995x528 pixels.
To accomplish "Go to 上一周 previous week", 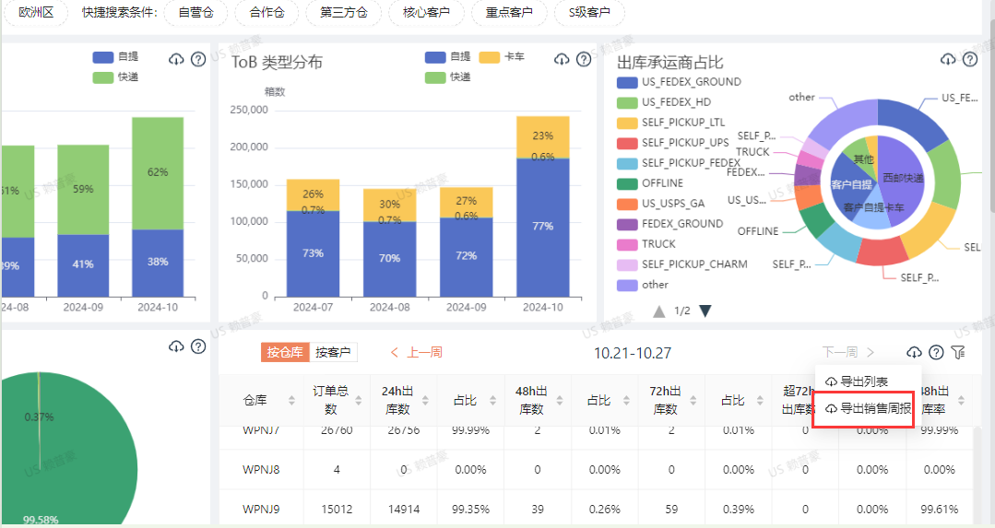I will [417, 352].
